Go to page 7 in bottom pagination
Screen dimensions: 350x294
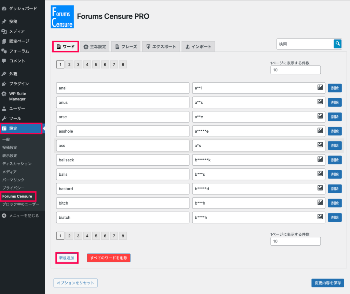pyautogui.click(x=114, y=236)
